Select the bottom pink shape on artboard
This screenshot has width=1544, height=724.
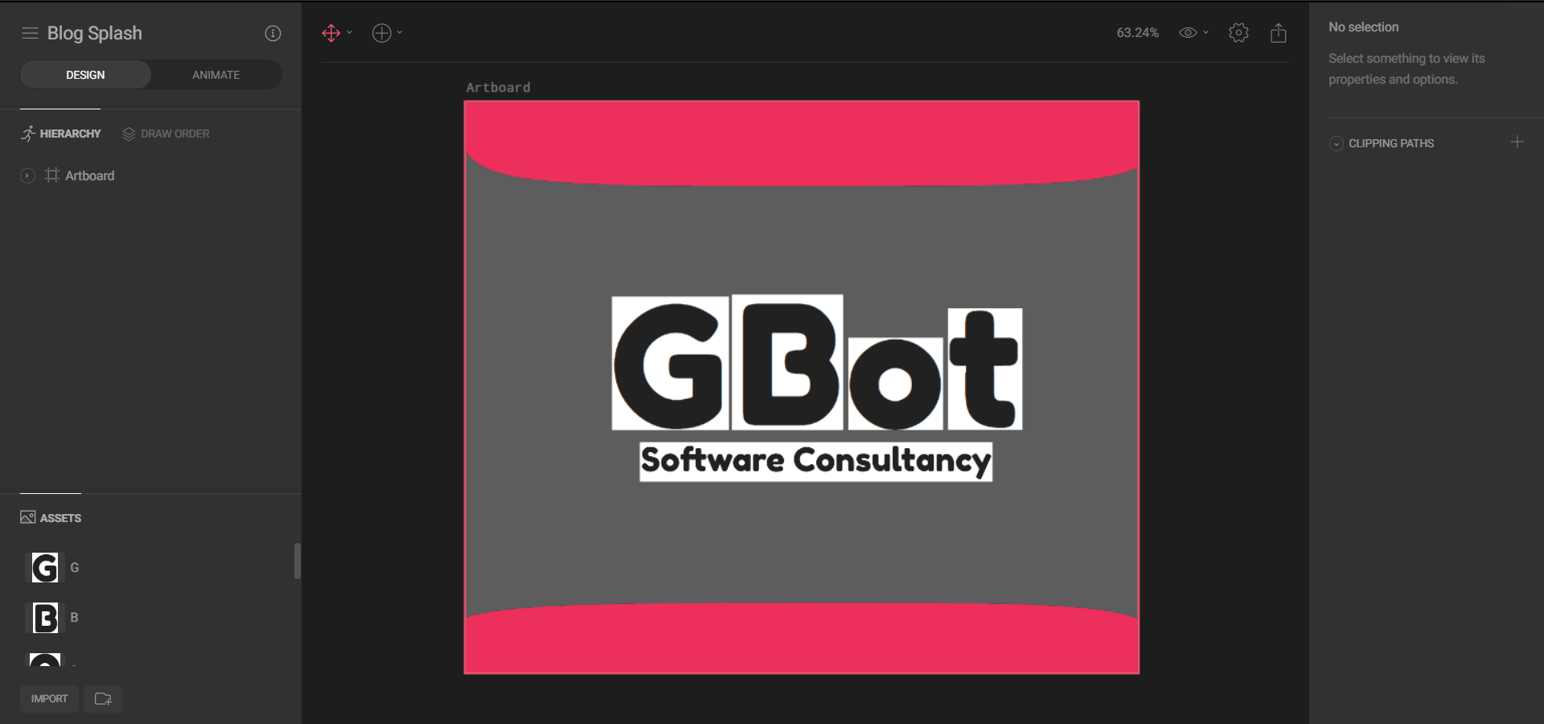tap(802, 640)
